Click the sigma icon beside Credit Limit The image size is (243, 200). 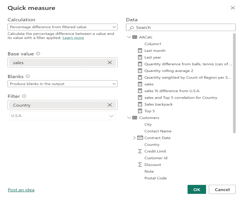[x=140, y=151]
